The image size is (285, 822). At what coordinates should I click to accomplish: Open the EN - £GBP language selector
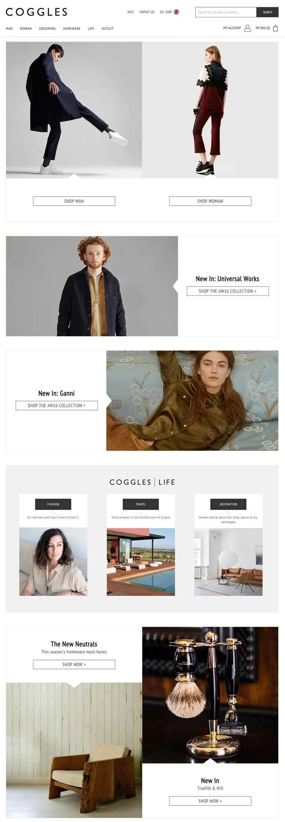tap(166, 12)
